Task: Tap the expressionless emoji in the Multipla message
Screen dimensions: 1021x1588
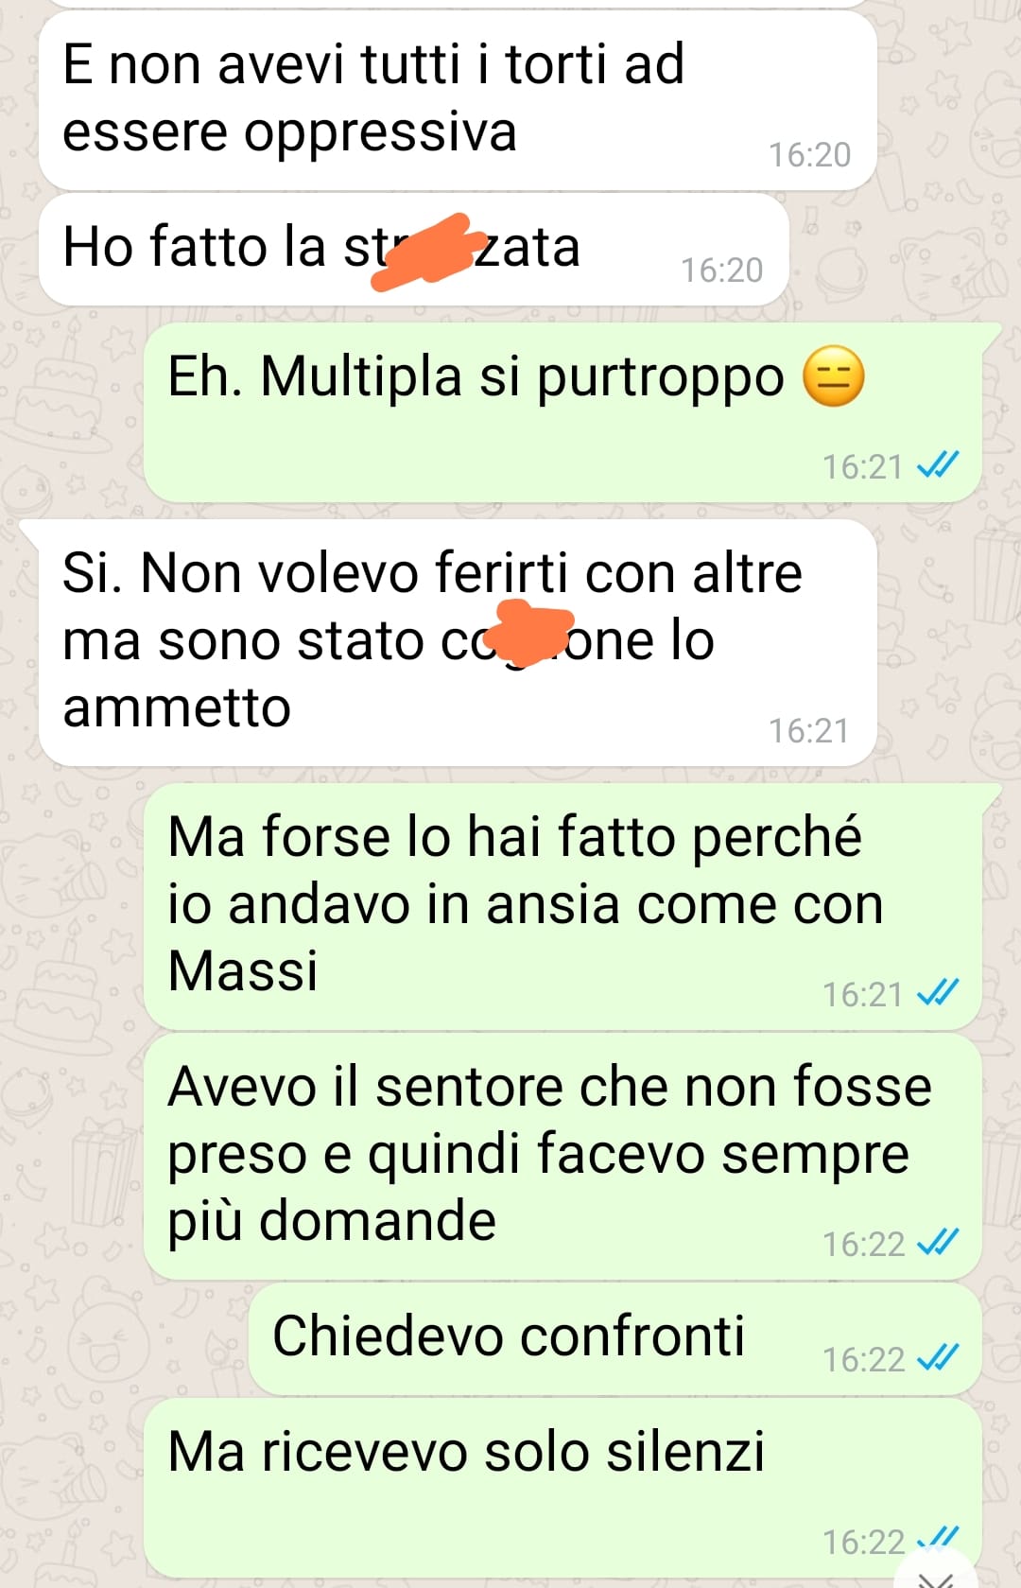Action: point(833,376)
